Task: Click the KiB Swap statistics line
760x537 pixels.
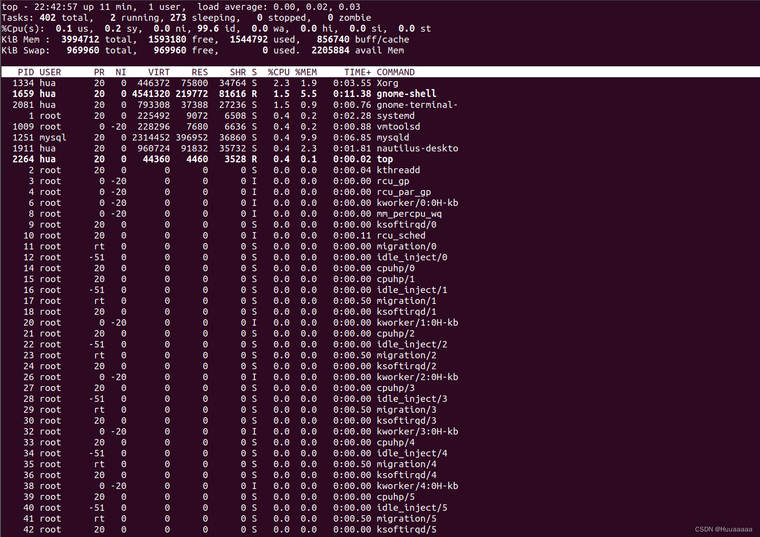Action: point(203,50)
